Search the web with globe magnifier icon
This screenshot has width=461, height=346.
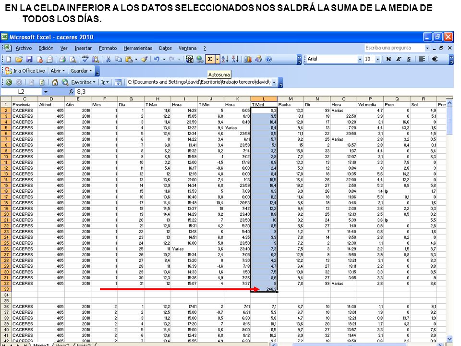[x=65, y=82]
